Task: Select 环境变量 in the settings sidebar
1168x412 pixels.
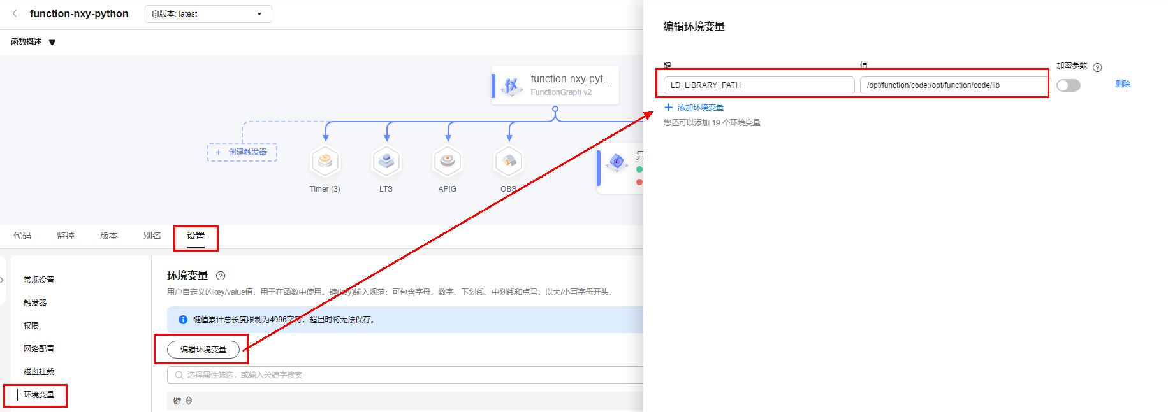Action: click(x=39, y=395)
